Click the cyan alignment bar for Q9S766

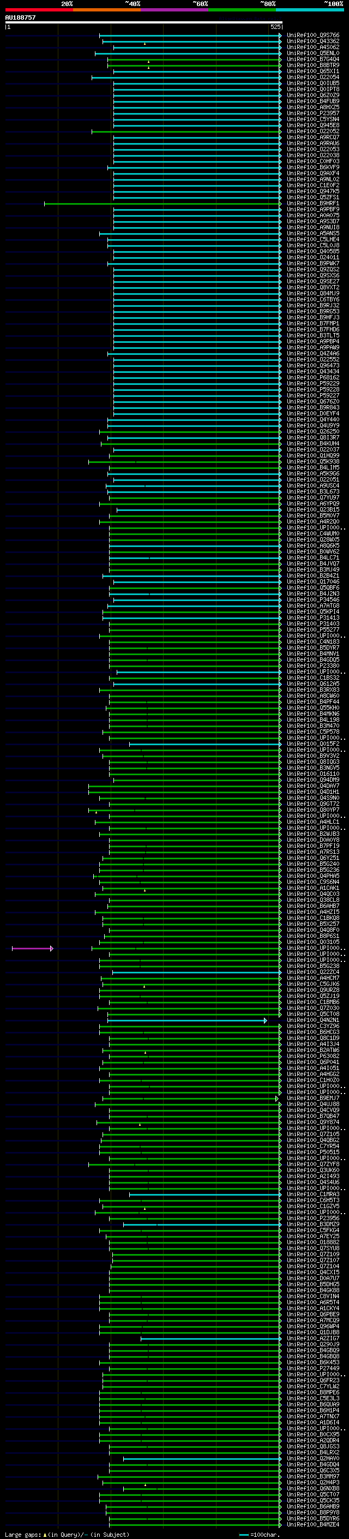coord(190,35)
